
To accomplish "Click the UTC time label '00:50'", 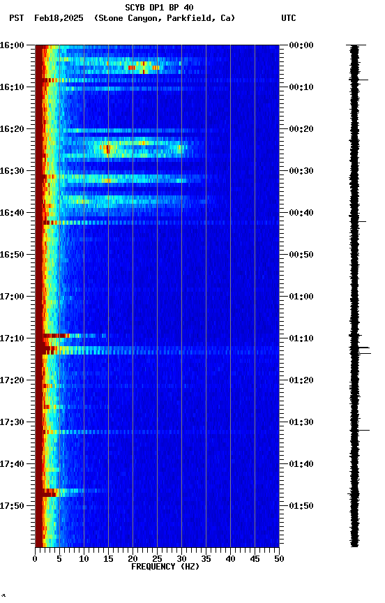I will click(301, 255).
